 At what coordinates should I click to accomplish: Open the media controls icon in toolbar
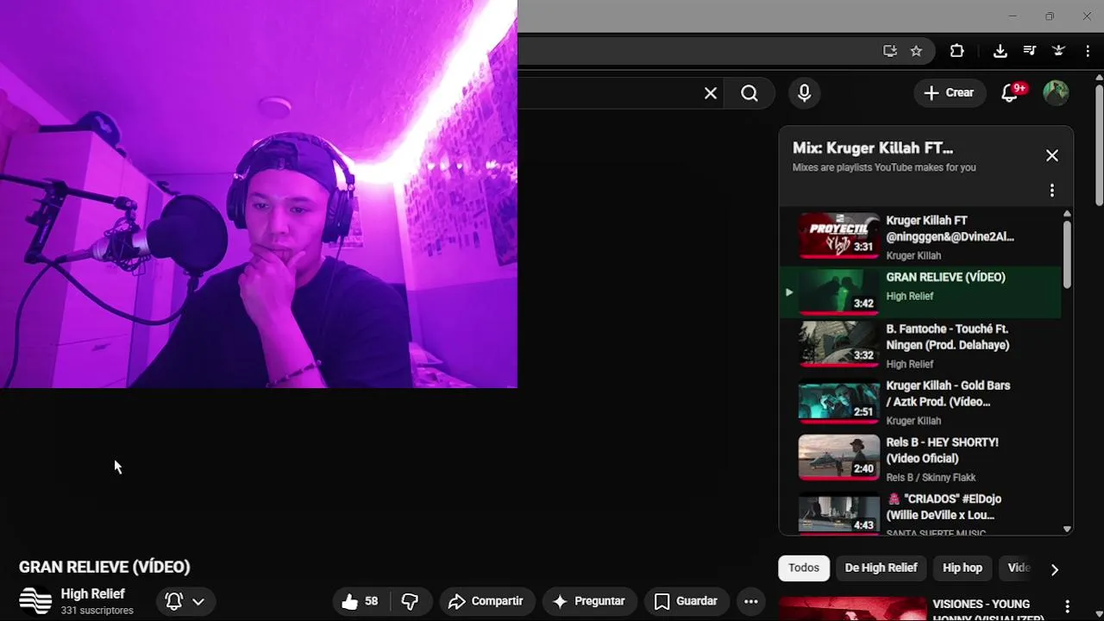(1030, 51)
